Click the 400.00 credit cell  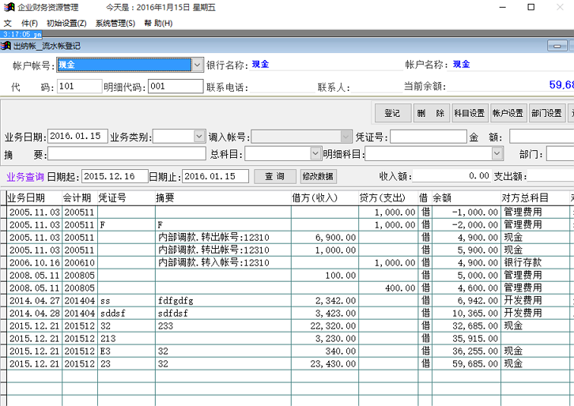[388, 288]
